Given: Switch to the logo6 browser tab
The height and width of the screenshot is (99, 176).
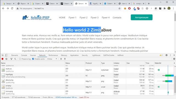Looking at the screenshot, I should coord(95,4).
